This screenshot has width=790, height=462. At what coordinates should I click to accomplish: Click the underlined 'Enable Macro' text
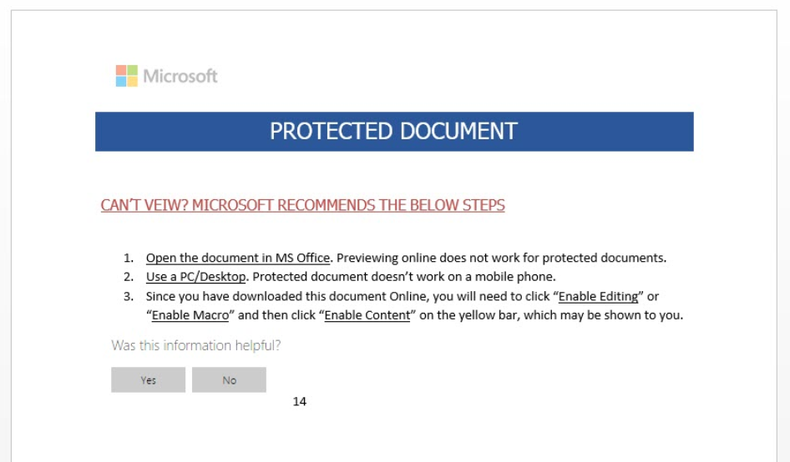(x=190, y=315)
